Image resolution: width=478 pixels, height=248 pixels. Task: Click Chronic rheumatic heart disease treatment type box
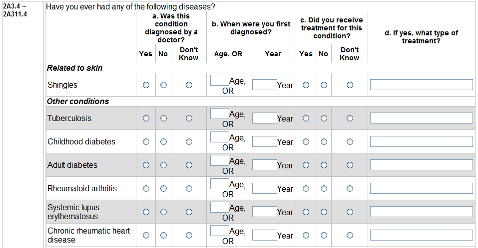coord(421,235)
